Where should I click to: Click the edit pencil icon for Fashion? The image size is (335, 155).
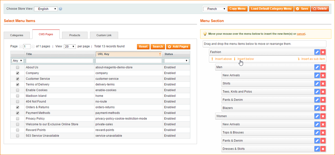[317, 52]
